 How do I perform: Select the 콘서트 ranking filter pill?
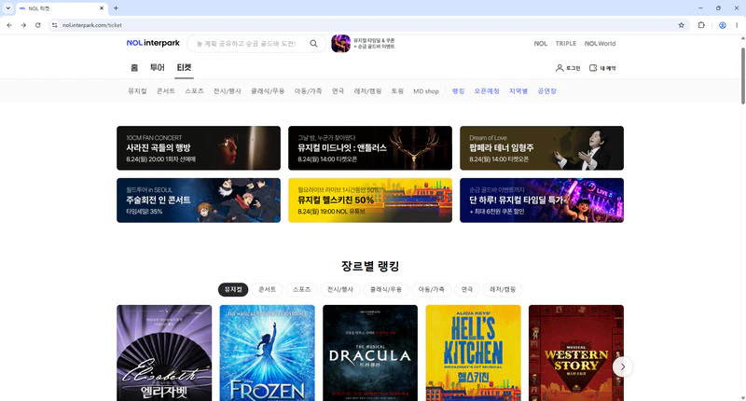tap(268, 289)
